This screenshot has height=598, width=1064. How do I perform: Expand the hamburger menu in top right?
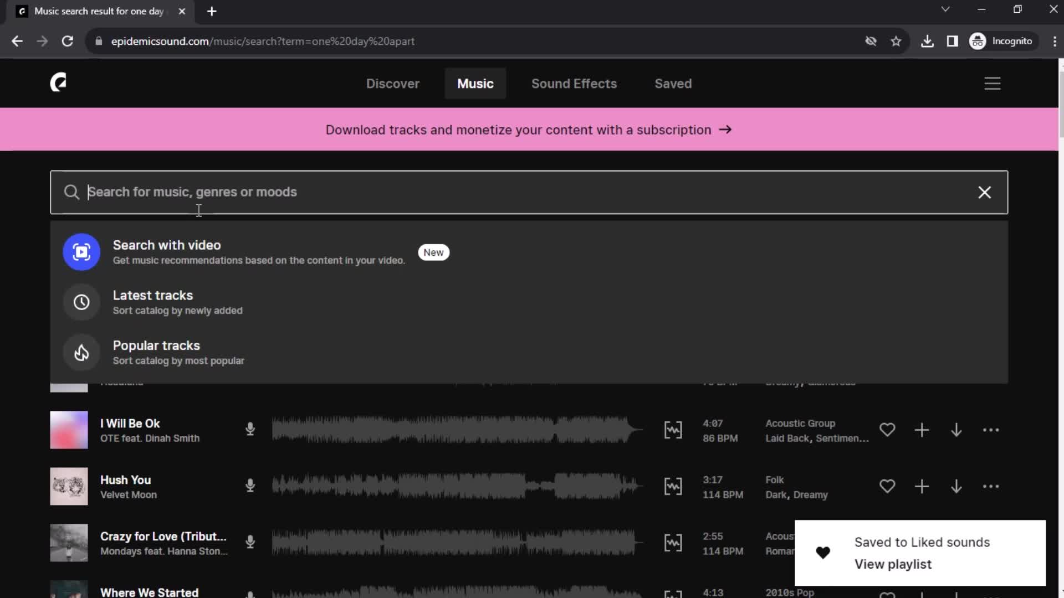point(993,83)
